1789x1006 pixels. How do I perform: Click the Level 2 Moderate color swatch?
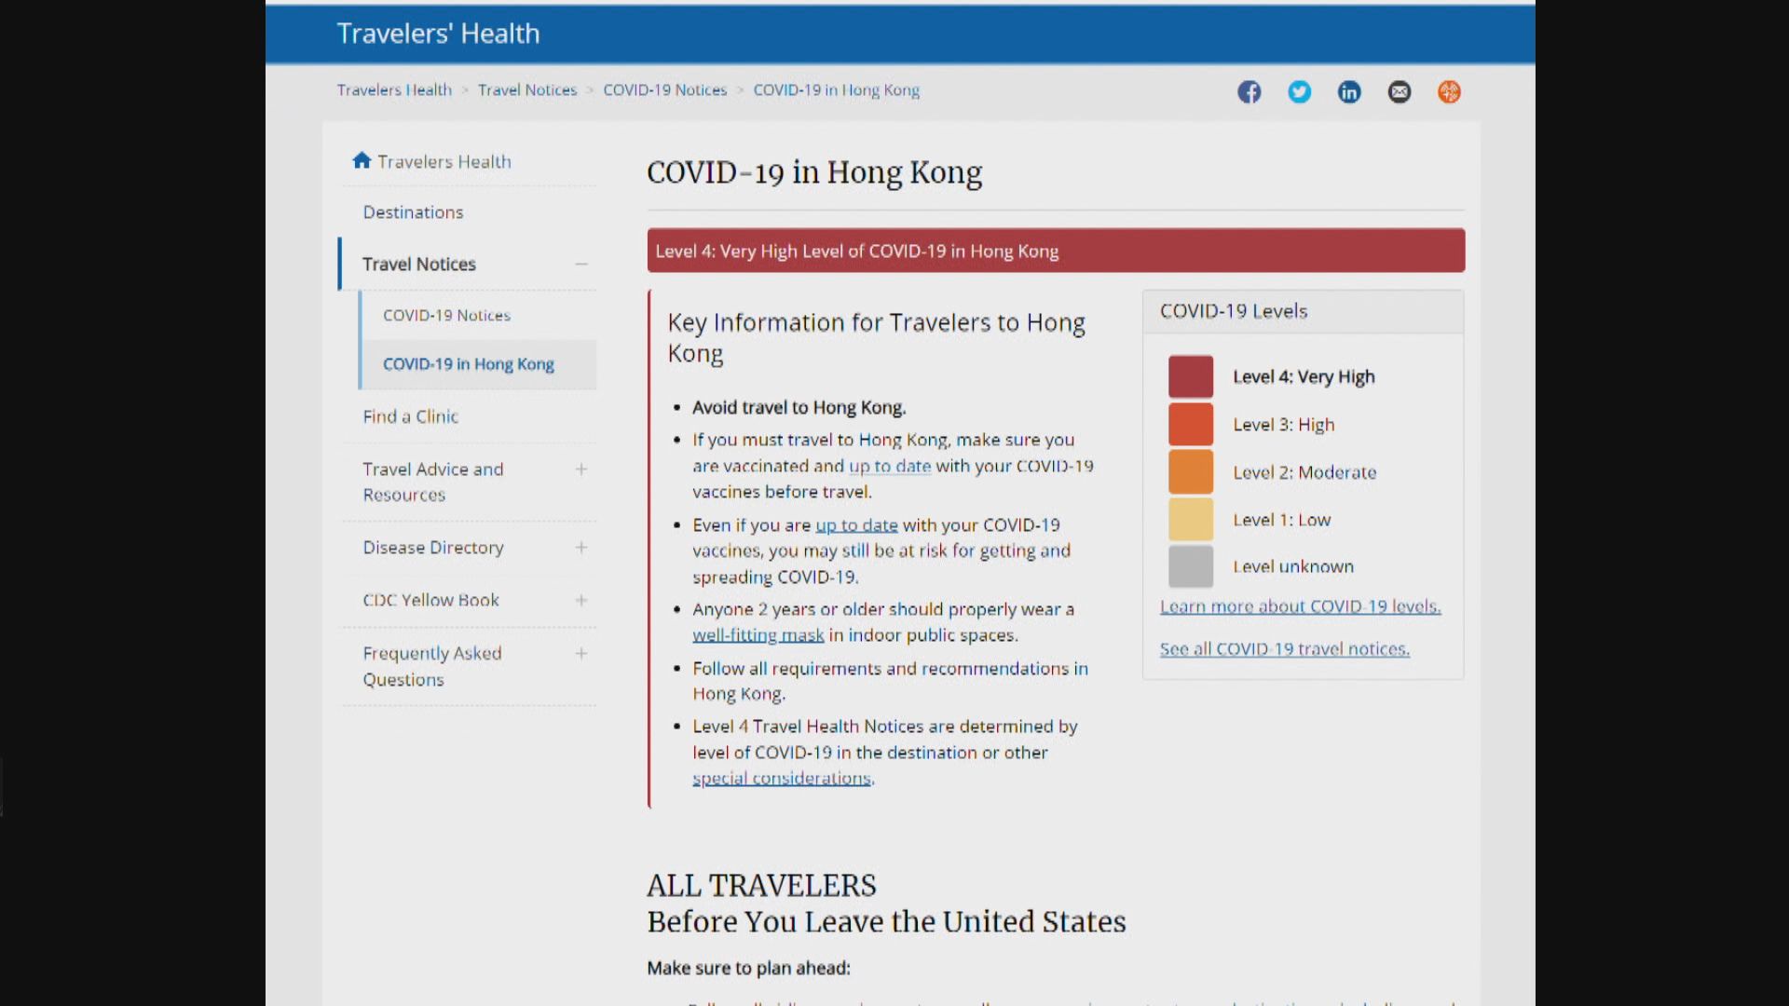click(1191, 471)
